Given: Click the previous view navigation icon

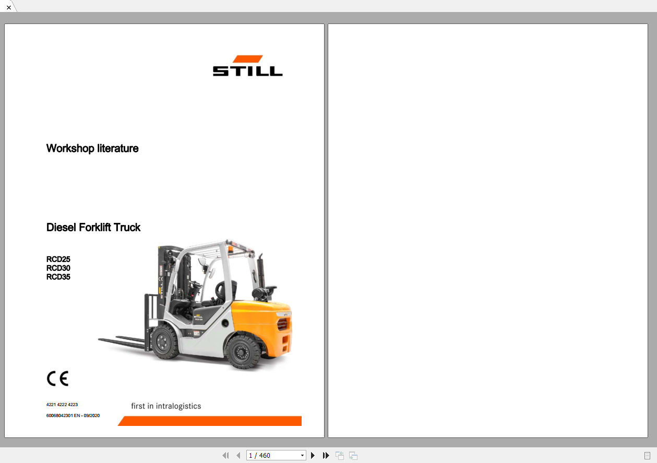Looking at the screenshot, I should pyautogui.click(x=340, y=456).
